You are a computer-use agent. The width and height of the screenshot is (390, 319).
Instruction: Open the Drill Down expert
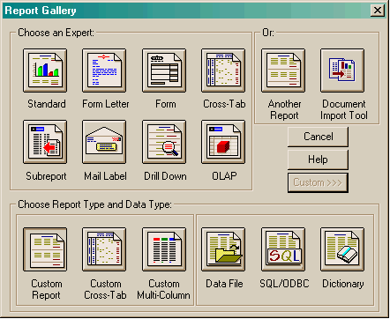[164, 142]
